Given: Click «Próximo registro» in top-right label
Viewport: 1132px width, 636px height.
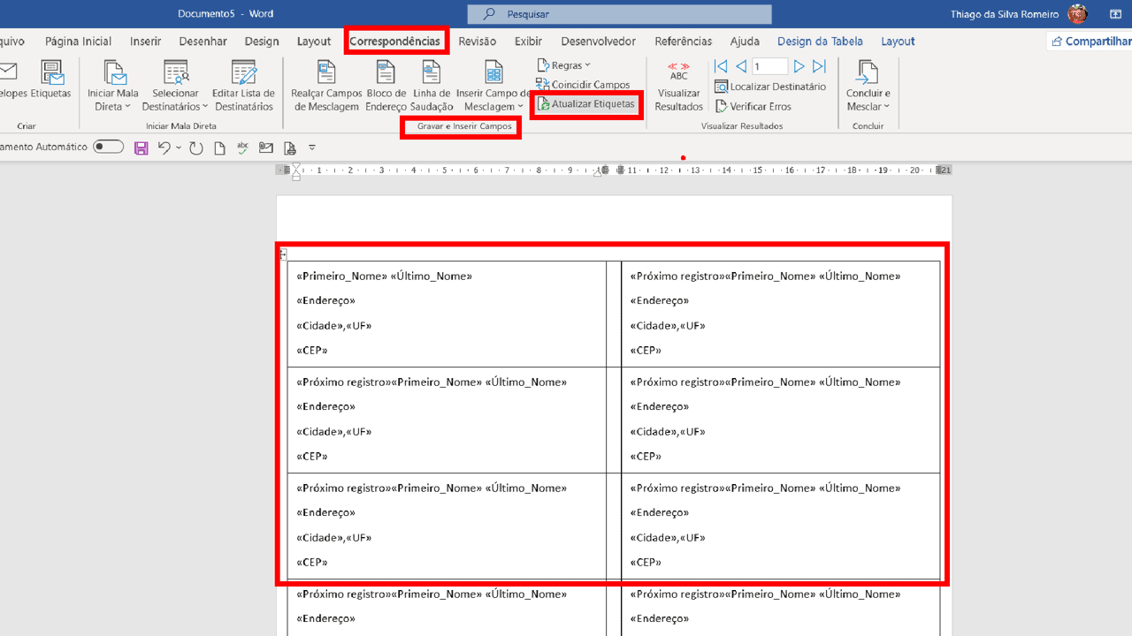Looking at the screenshot, I should click(x=677, y=276).
